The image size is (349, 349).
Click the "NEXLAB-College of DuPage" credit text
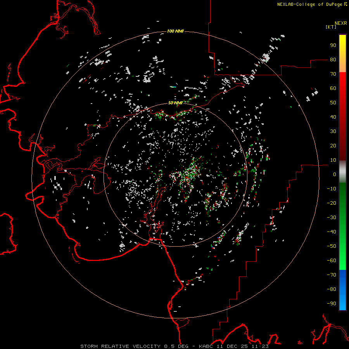pyautogui.click(x=309, y=4)
